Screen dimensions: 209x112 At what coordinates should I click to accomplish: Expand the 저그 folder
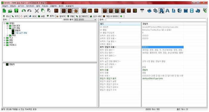(4, 38)
